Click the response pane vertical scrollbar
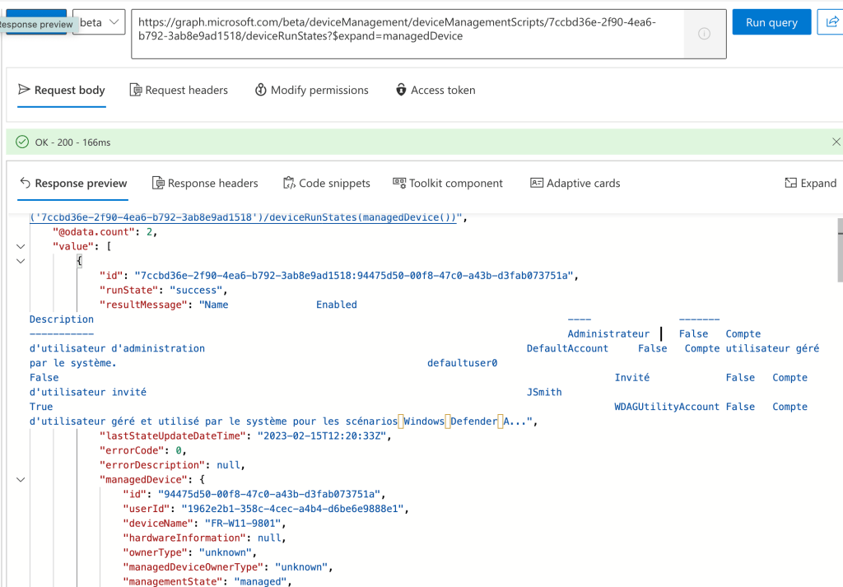Image resolution: width=843 pixels, height=587 pixels. point(839,251)
